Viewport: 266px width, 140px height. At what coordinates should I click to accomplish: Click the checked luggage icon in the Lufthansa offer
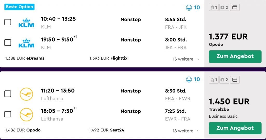[x=224, y=80]
